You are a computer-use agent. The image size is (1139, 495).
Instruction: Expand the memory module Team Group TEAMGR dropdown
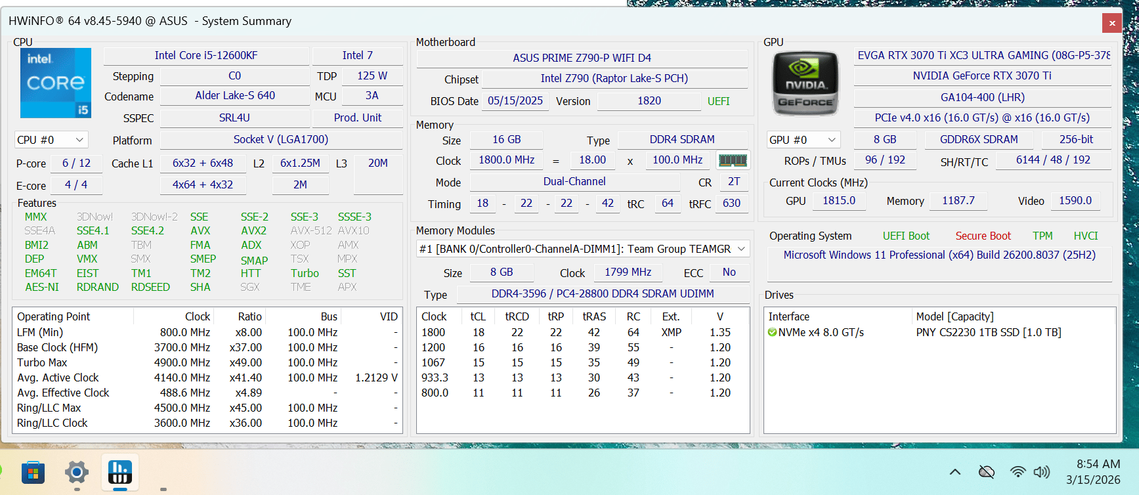tap(584, 249)
